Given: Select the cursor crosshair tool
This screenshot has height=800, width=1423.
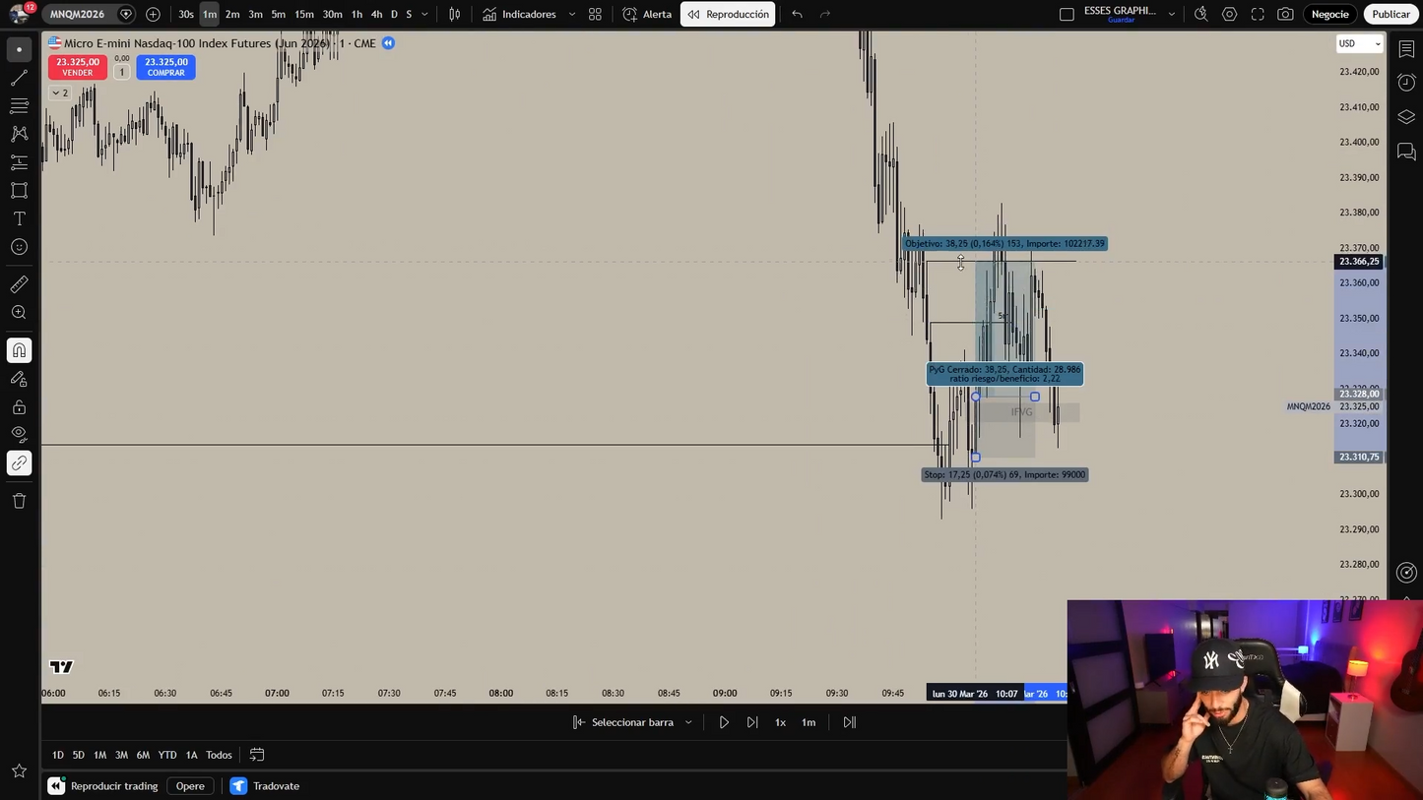Looking at the screenshot, I should coord(19,49).
